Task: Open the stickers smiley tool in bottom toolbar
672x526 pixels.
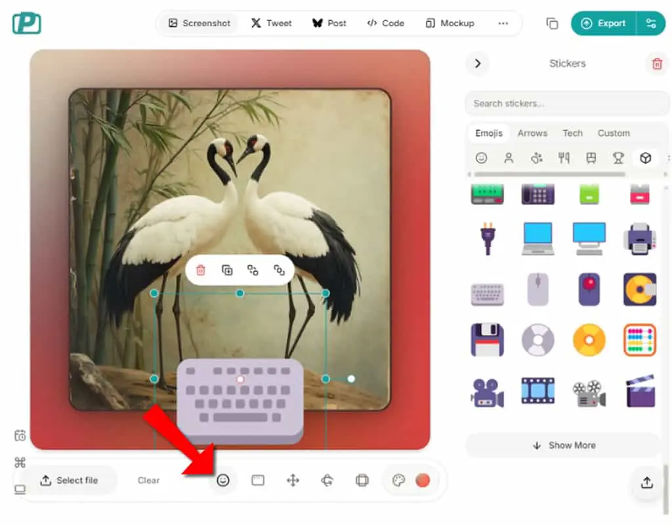Action: click(223, 480)
